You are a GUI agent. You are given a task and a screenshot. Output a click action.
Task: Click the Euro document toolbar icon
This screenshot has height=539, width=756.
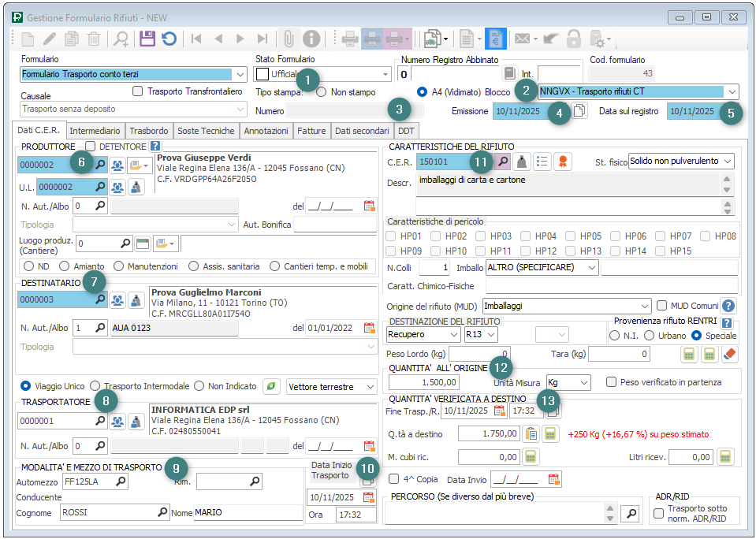point(494,38)
